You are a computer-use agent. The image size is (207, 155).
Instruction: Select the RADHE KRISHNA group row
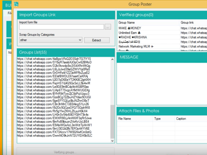162,37
